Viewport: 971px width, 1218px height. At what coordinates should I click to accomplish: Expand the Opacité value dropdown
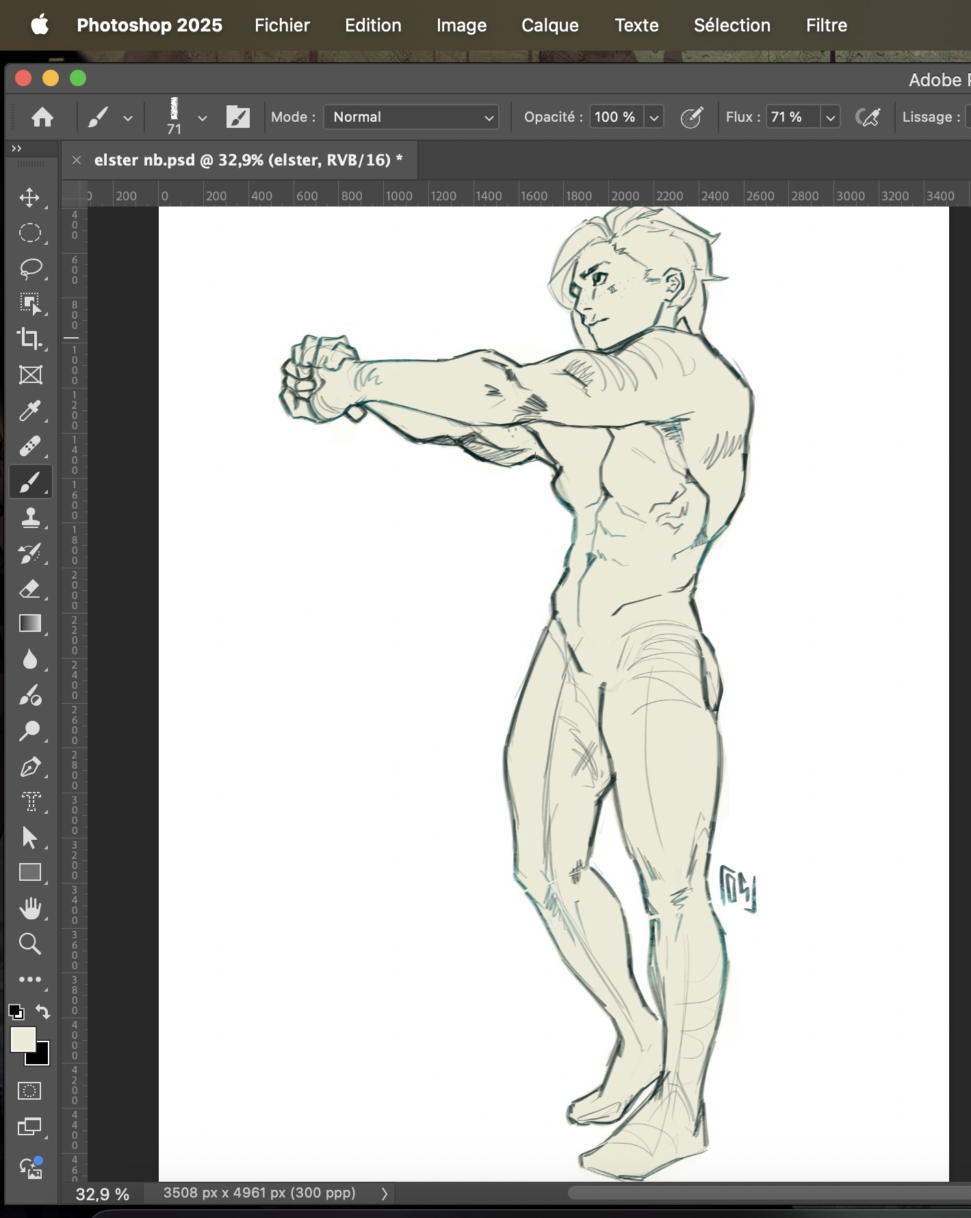tap(653, 118)
